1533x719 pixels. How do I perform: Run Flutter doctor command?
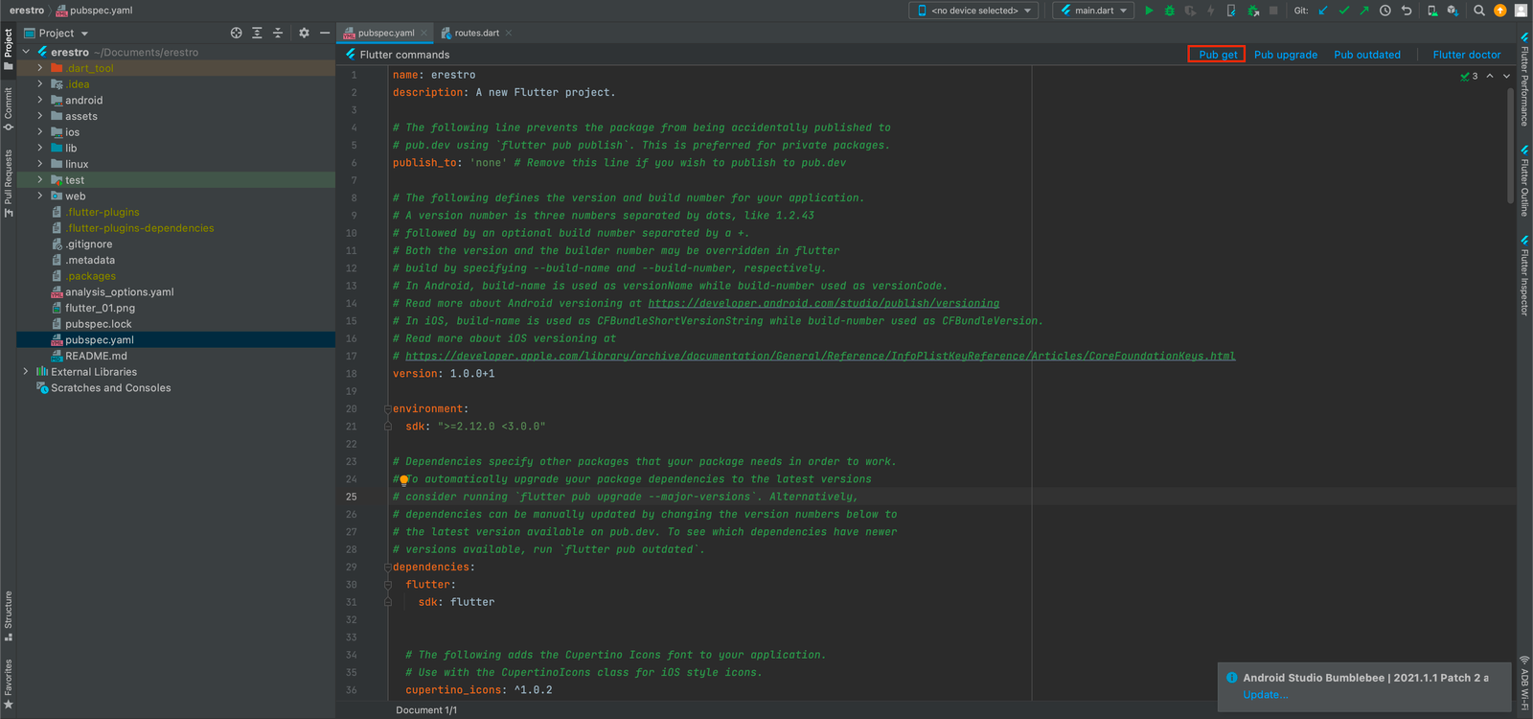[1466, 55]
